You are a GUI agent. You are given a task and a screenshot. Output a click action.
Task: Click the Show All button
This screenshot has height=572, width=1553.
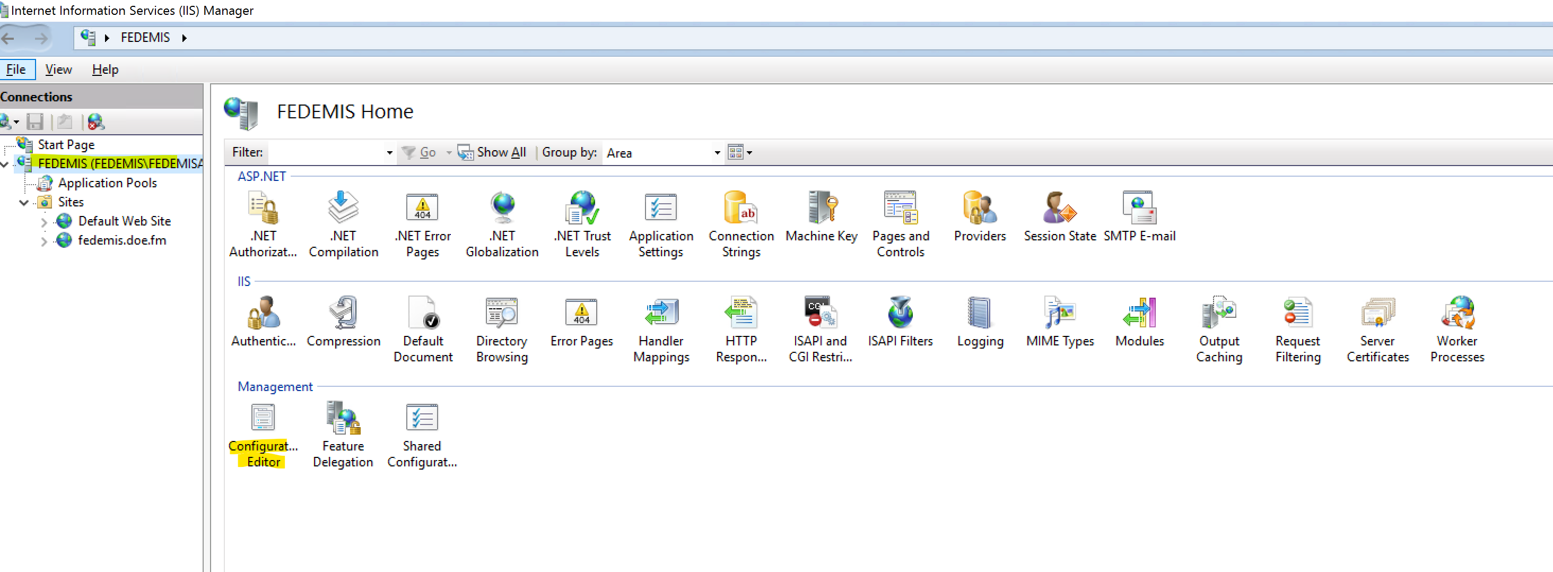click(492, 153)
